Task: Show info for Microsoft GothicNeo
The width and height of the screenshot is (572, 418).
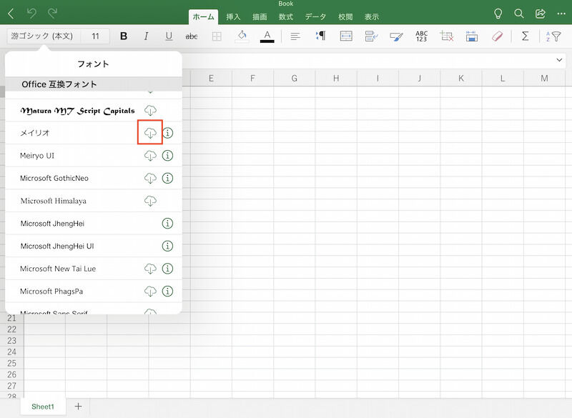Action: tap(167, 178)
